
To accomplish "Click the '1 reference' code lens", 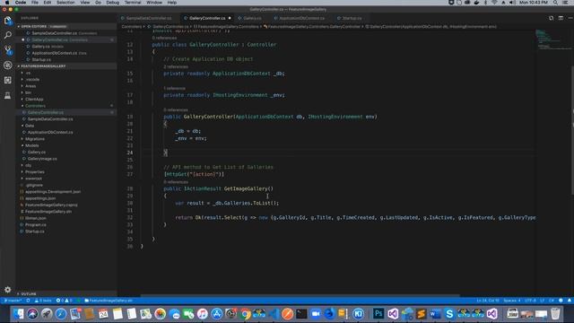I will [174, 88].
